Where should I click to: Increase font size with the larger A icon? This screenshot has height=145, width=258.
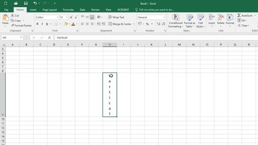71,17
